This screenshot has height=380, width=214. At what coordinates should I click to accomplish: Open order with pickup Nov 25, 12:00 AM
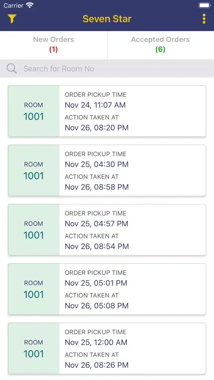click(107, 348)
